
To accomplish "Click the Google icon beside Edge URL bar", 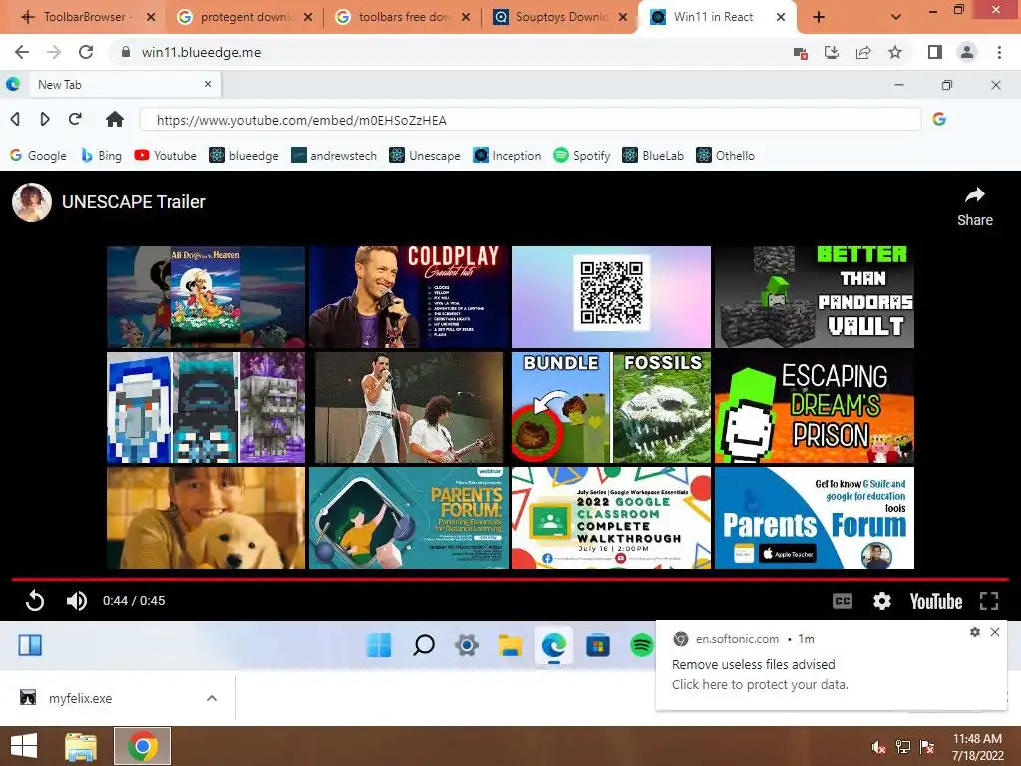I will [x=939, y=119].
